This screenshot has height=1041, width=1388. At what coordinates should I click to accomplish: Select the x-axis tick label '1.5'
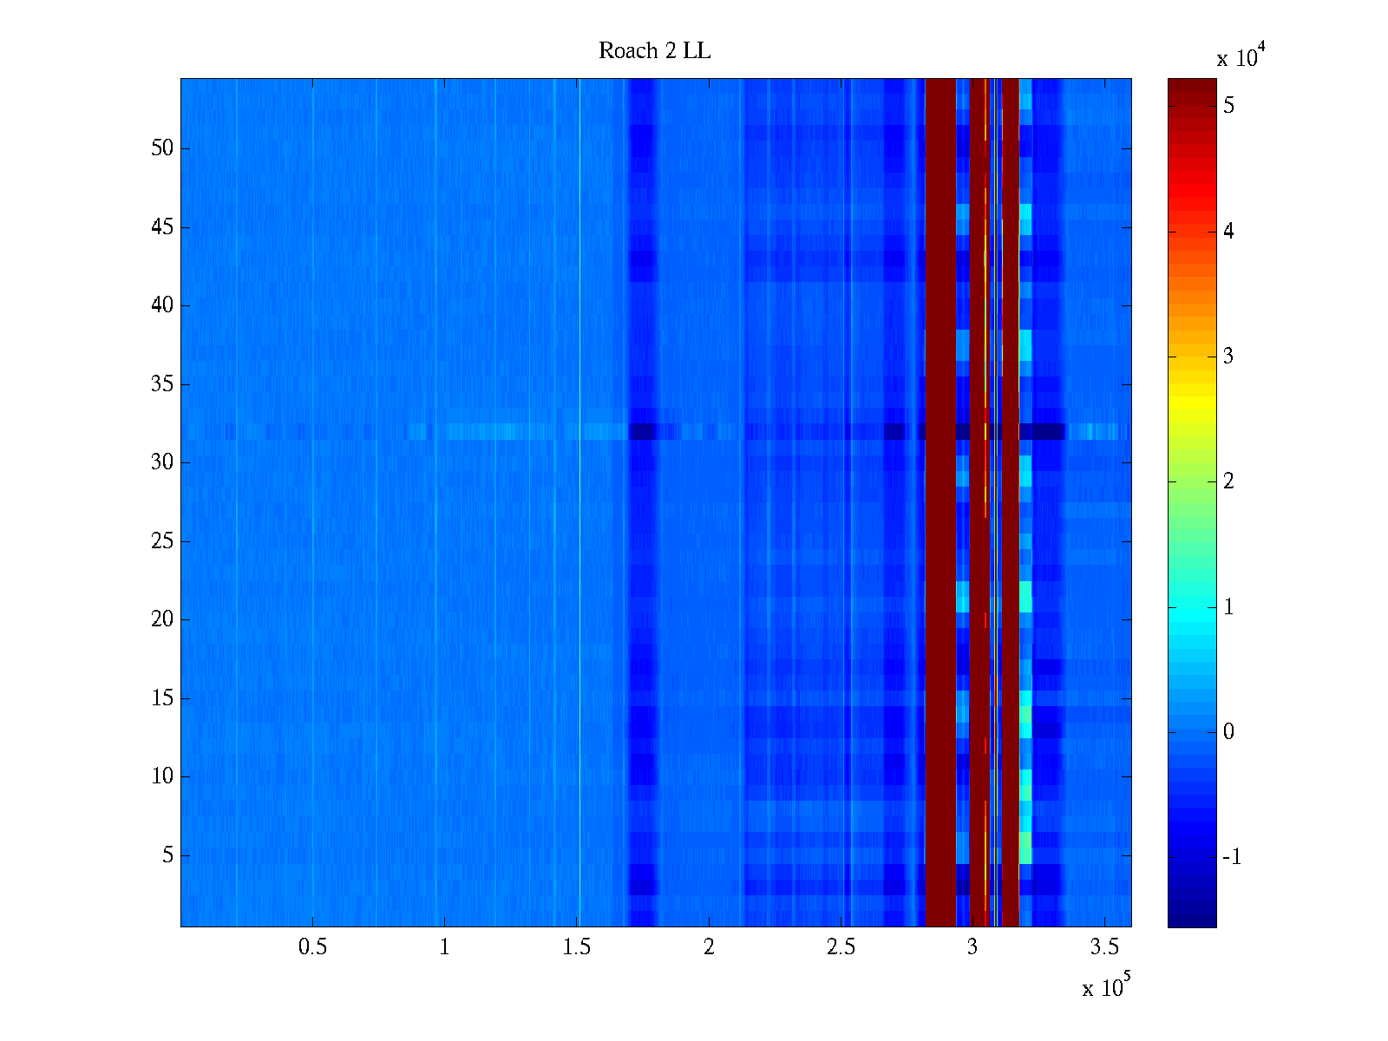(x=577, y=947)
